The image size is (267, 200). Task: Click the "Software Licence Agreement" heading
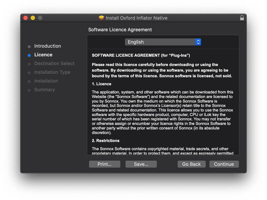(120, 30)
